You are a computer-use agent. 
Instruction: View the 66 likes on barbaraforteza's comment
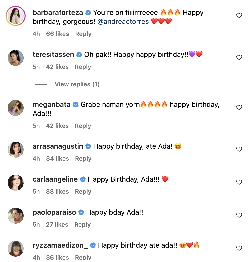coord(58,34)
